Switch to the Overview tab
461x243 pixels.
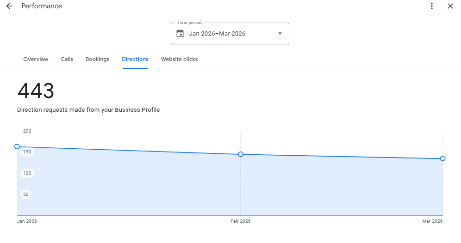click(36, 59)
